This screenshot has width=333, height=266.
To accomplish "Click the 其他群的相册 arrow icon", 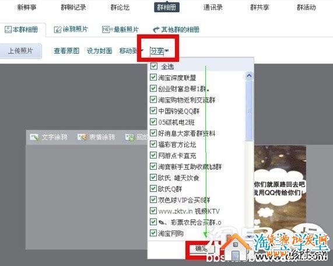I will (x=156, y=30).
